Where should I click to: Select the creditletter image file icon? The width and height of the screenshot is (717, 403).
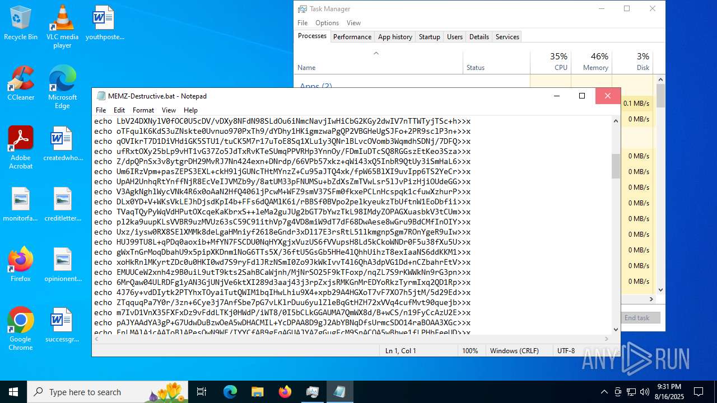62,204
